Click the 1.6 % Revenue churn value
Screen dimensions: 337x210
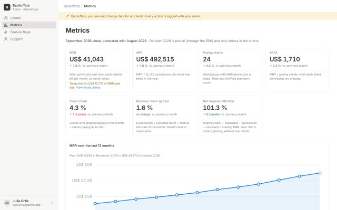click(x=144, y=108)
